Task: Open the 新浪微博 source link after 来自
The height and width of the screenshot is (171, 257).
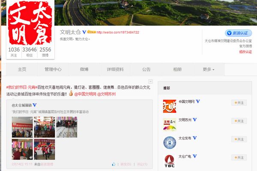Action: (x=47, y=164)
